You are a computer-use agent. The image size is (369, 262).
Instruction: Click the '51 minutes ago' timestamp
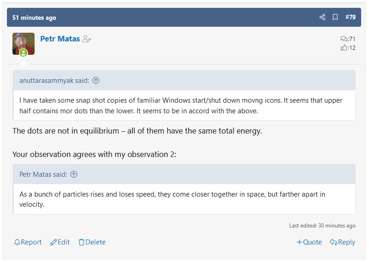[34, 17]
